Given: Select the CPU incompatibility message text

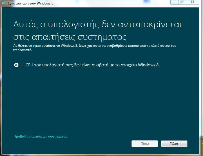Looking at the screenshot, I should (x=90, y=65).
